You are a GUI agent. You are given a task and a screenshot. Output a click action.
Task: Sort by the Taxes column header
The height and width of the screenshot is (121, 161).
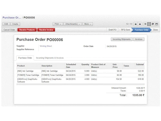128,66
